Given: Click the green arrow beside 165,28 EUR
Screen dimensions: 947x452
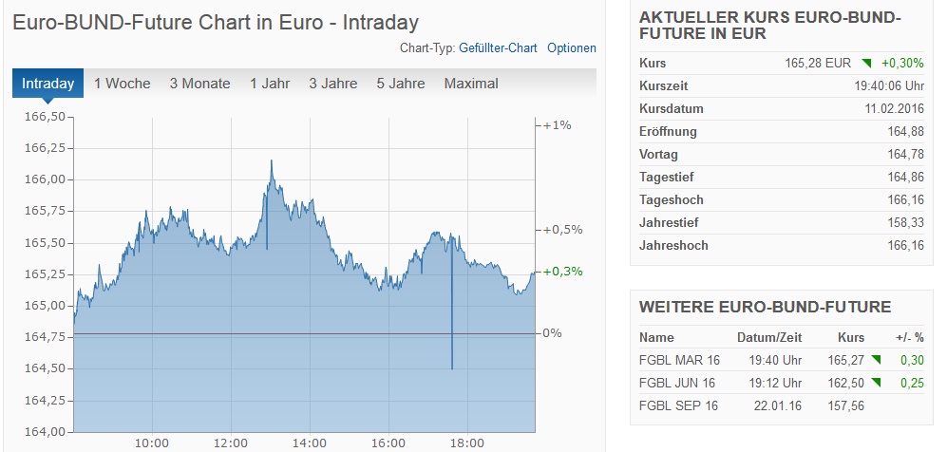Looking at the screenshot, I should tap(866, 64).
